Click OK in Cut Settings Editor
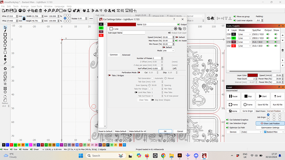This screenshot has width=285, height=160. coord(165,131)
